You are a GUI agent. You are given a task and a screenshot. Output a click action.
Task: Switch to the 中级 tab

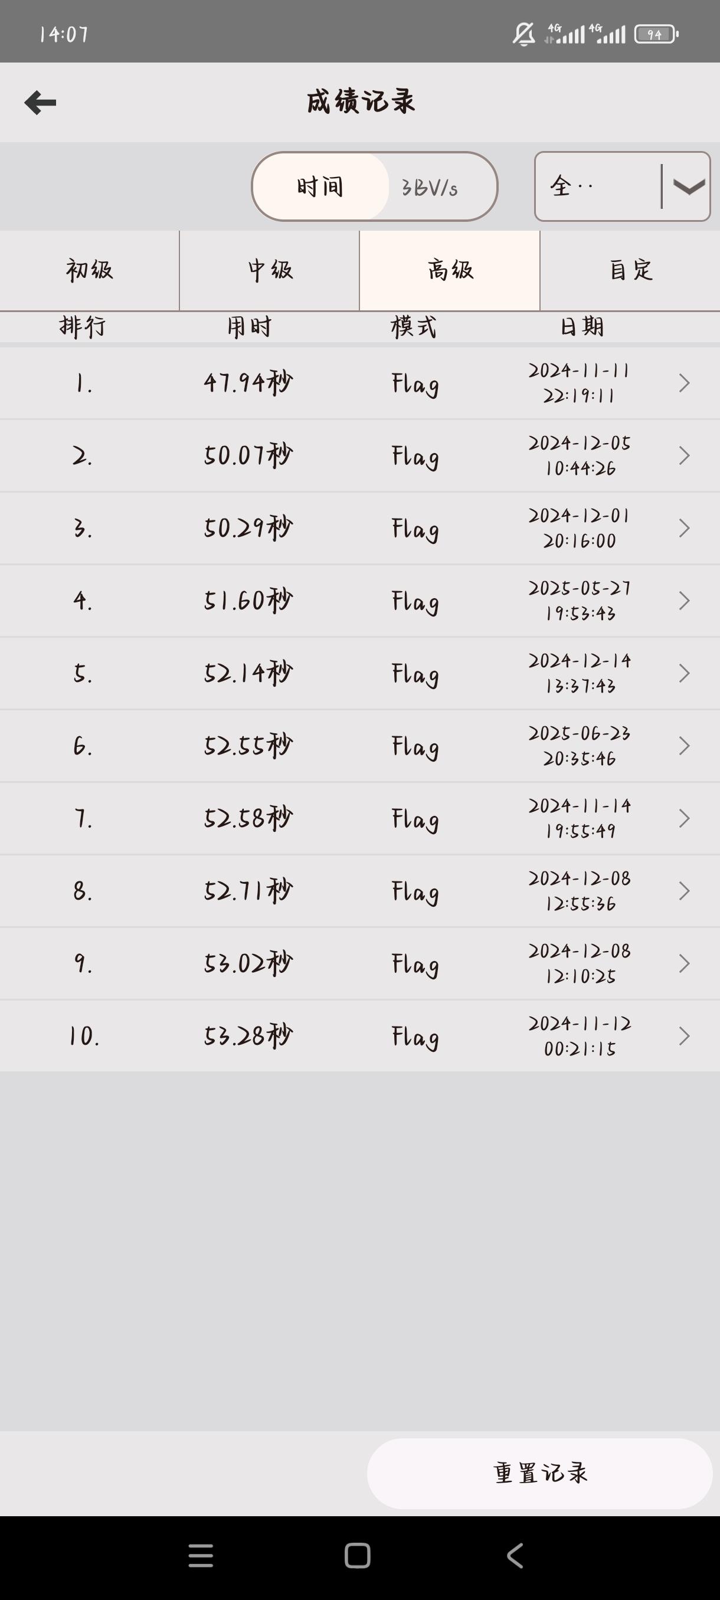[270, 270]
